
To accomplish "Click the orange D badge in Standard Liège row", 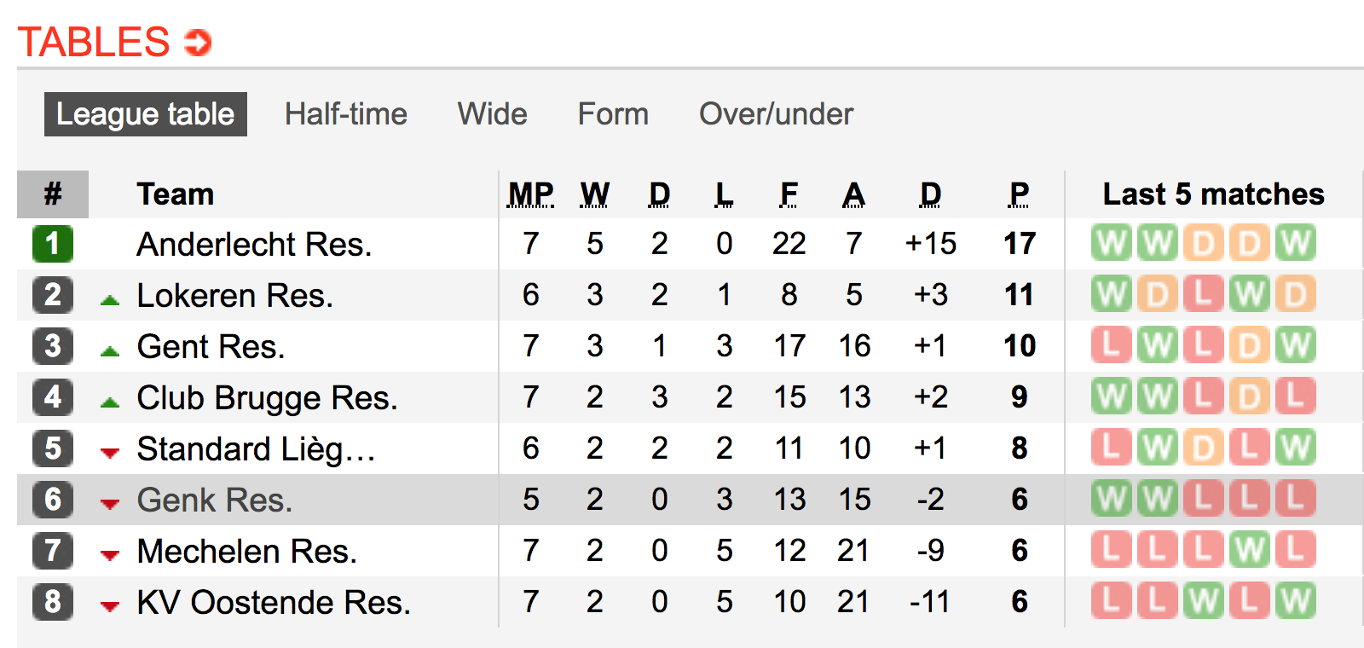I will point(1203,448).
